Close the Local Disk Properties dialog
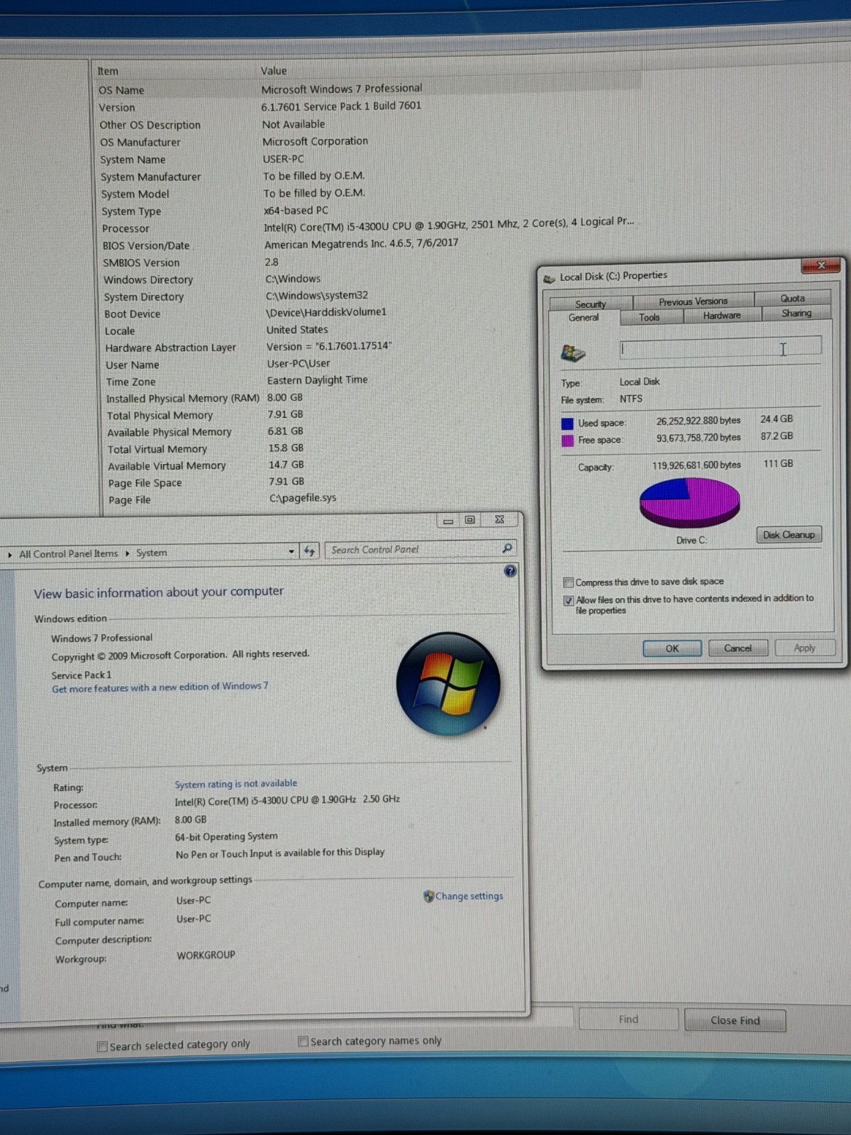The width and height of the screenshot is (851, 1135). (821, 266)
